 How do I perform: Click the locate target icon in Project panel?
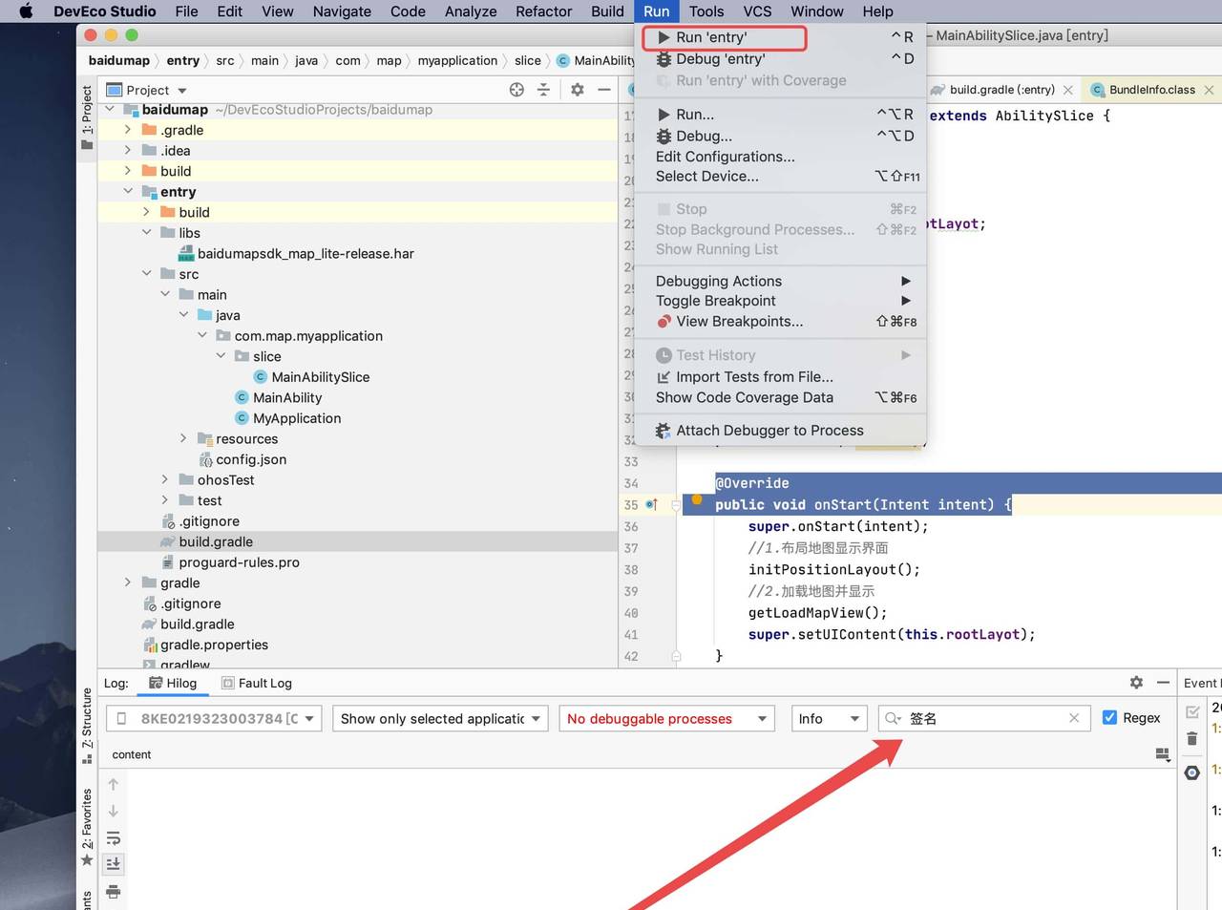[x=516, y=90]
